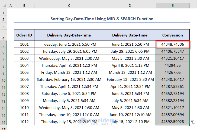Select row 5 header
Image resolution: width=197 pixels, height=130 pixels.
(4, 45)
